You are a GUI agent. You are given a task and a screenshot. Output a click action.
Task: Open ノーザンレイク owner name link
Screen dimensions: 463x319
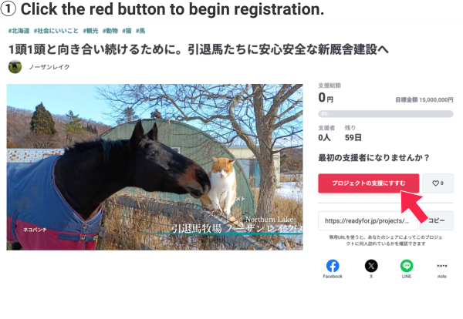[49, 67]
